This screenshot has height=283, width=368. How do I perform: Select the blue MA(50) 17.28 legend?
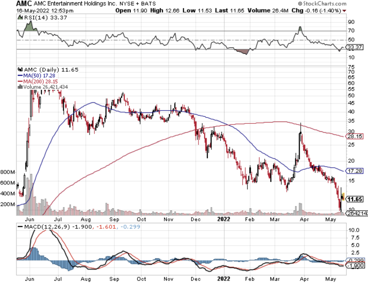click(37, 75)
